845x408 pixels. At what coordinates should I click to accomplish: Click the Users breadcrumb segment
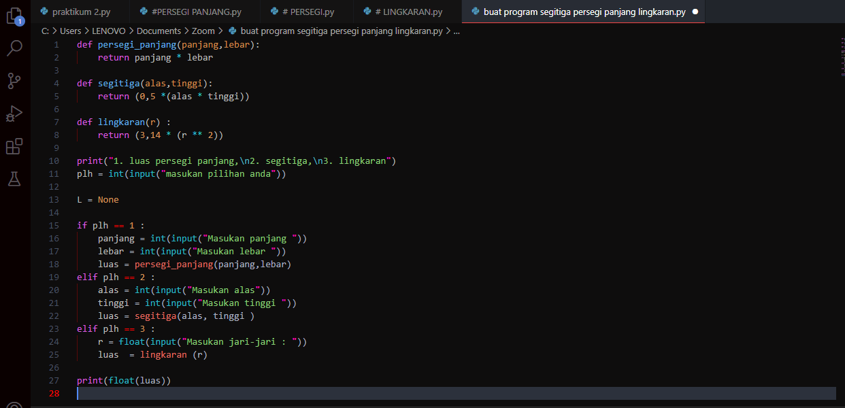coord(70,31)
